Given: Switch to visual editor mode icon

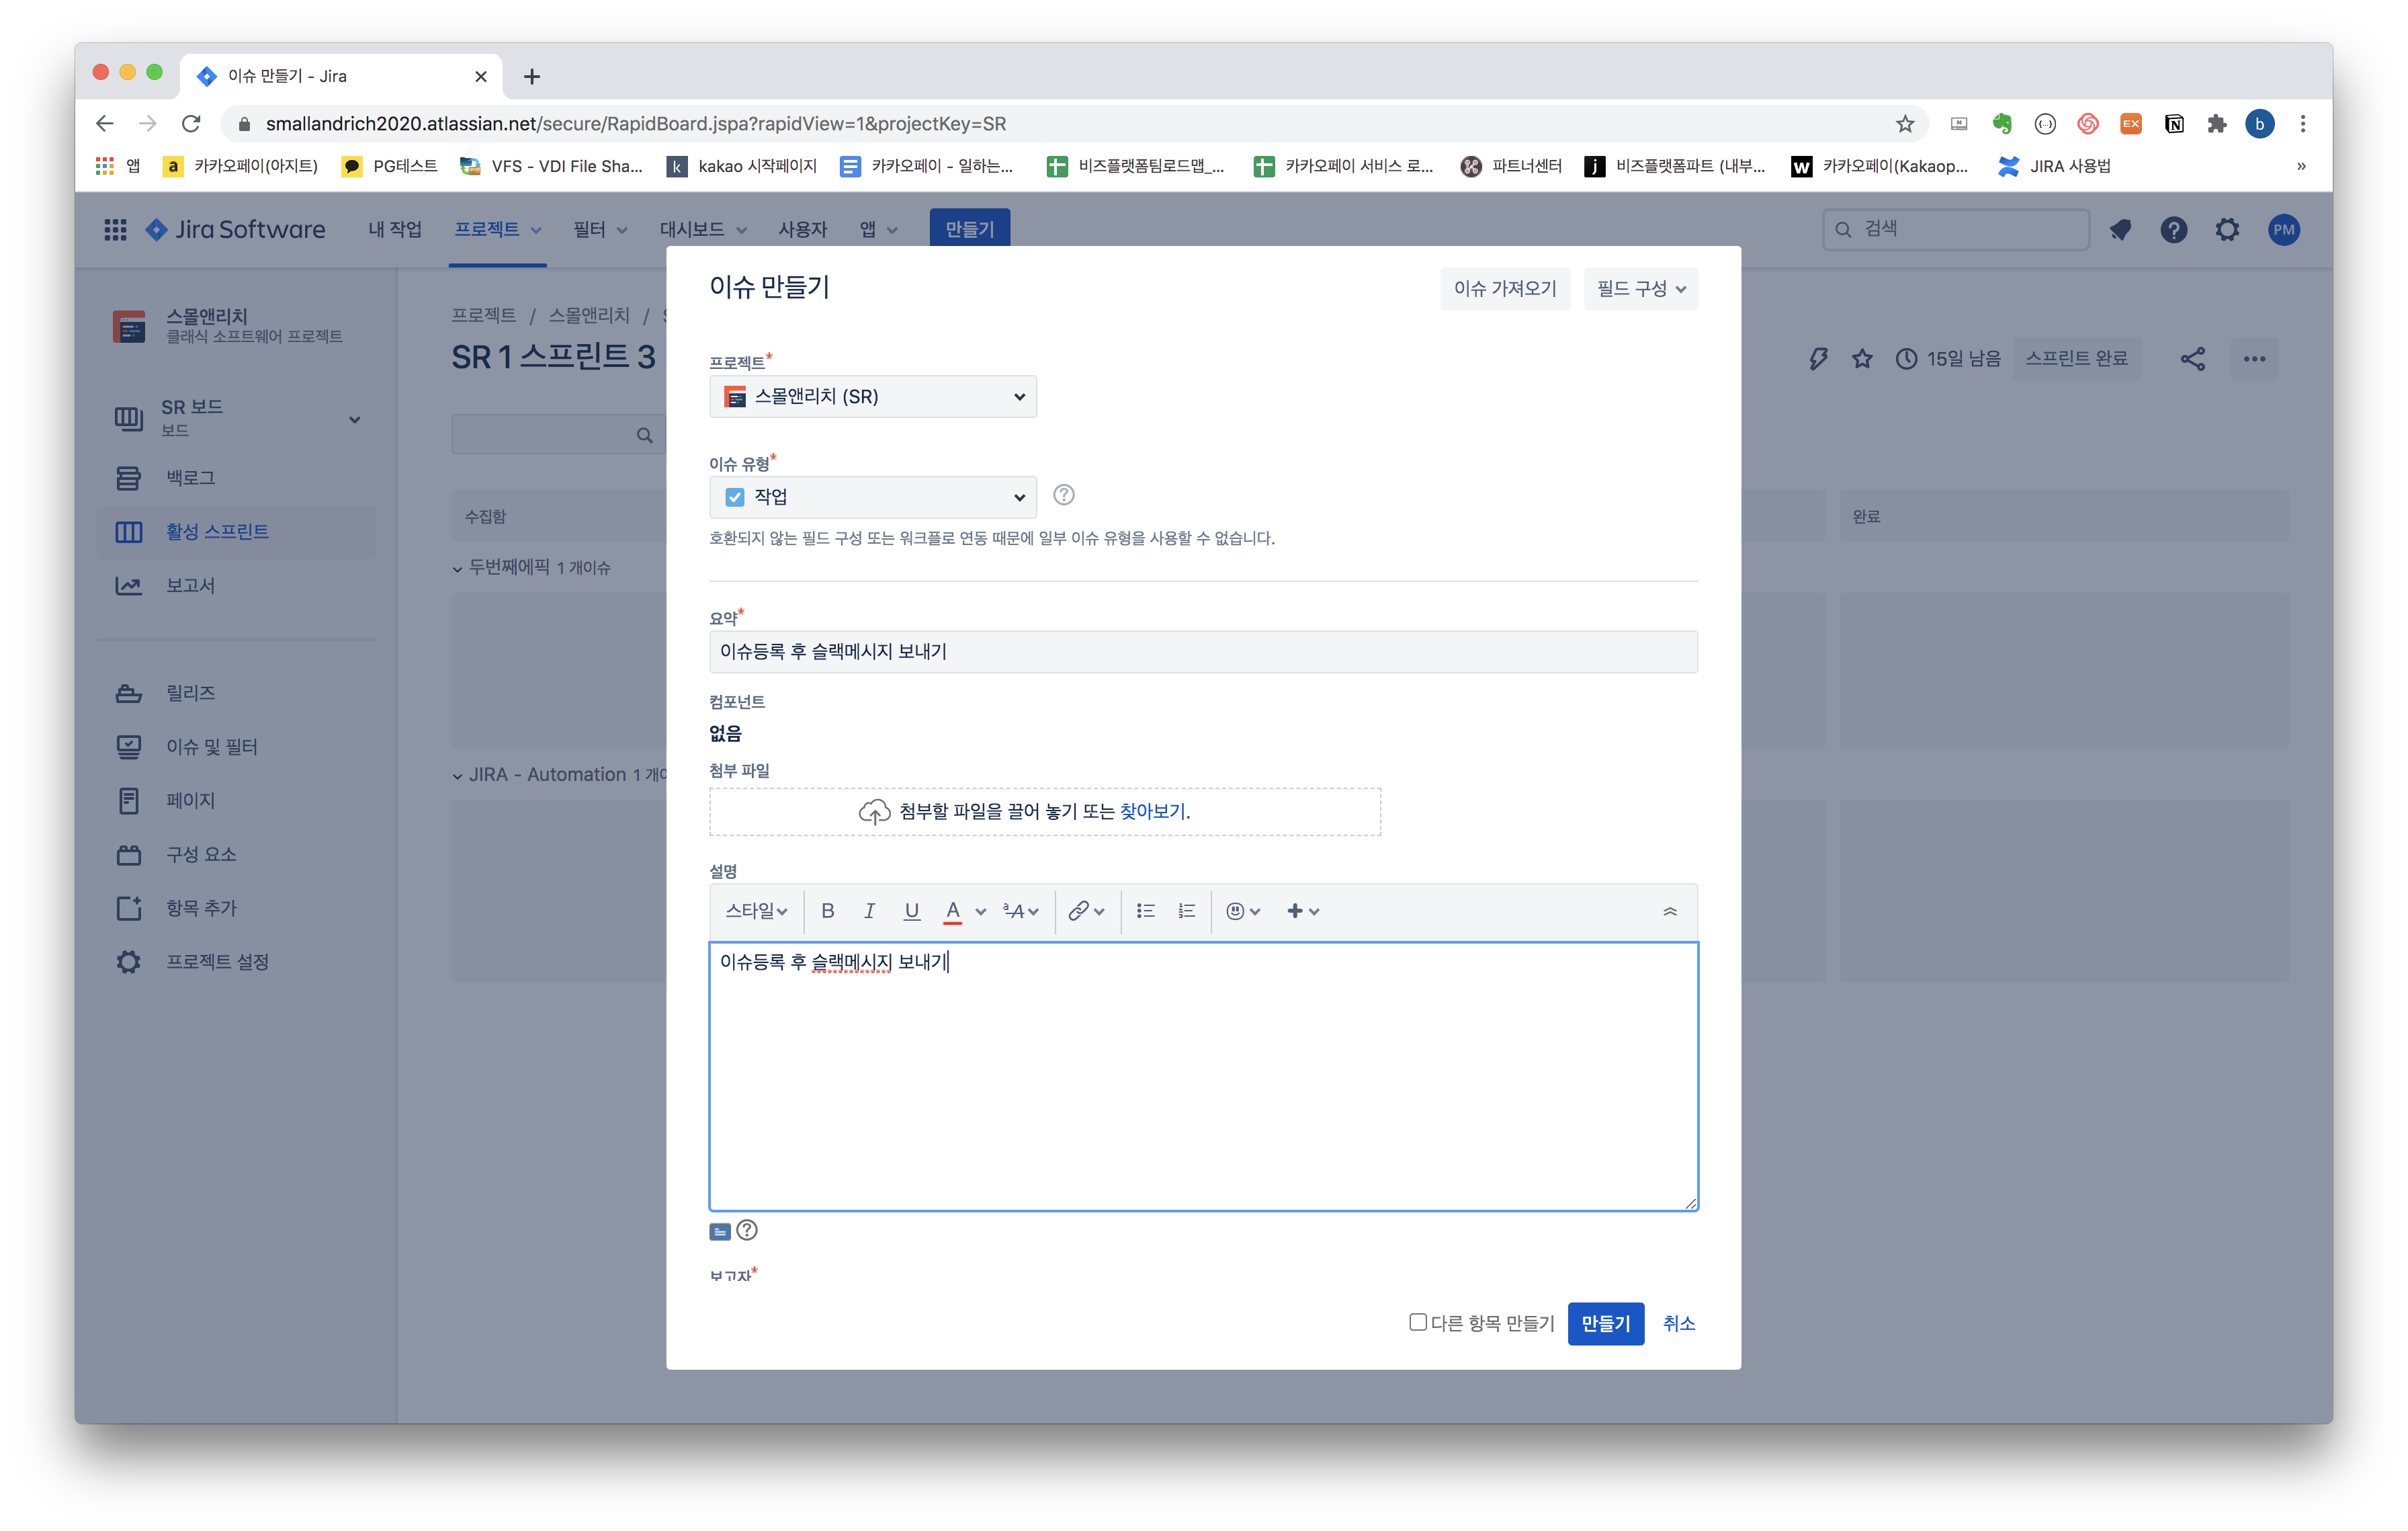Looking at the screenshot, I should pos(720,1231).
